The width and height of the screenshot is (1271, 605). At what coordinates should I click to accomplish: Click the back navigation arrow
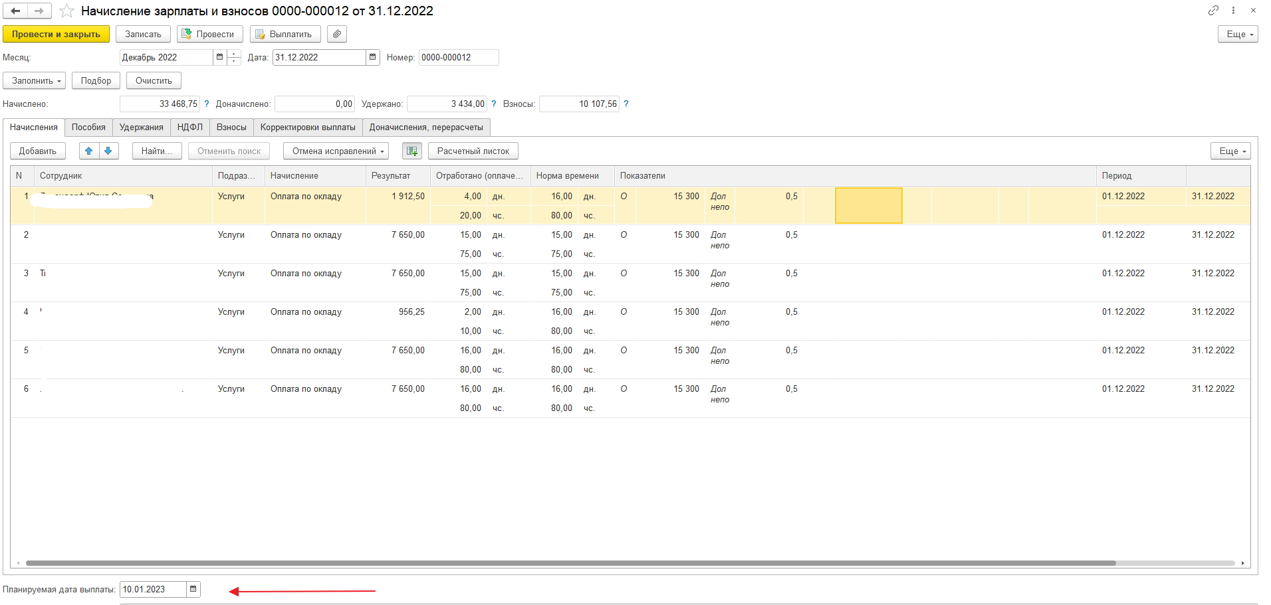(15, 11)
